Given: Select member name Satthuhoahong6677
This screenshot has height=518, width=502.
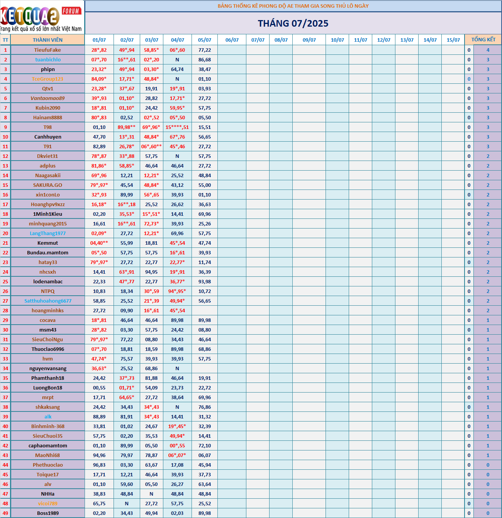Looking at the screenshot, I should [47, 301].
